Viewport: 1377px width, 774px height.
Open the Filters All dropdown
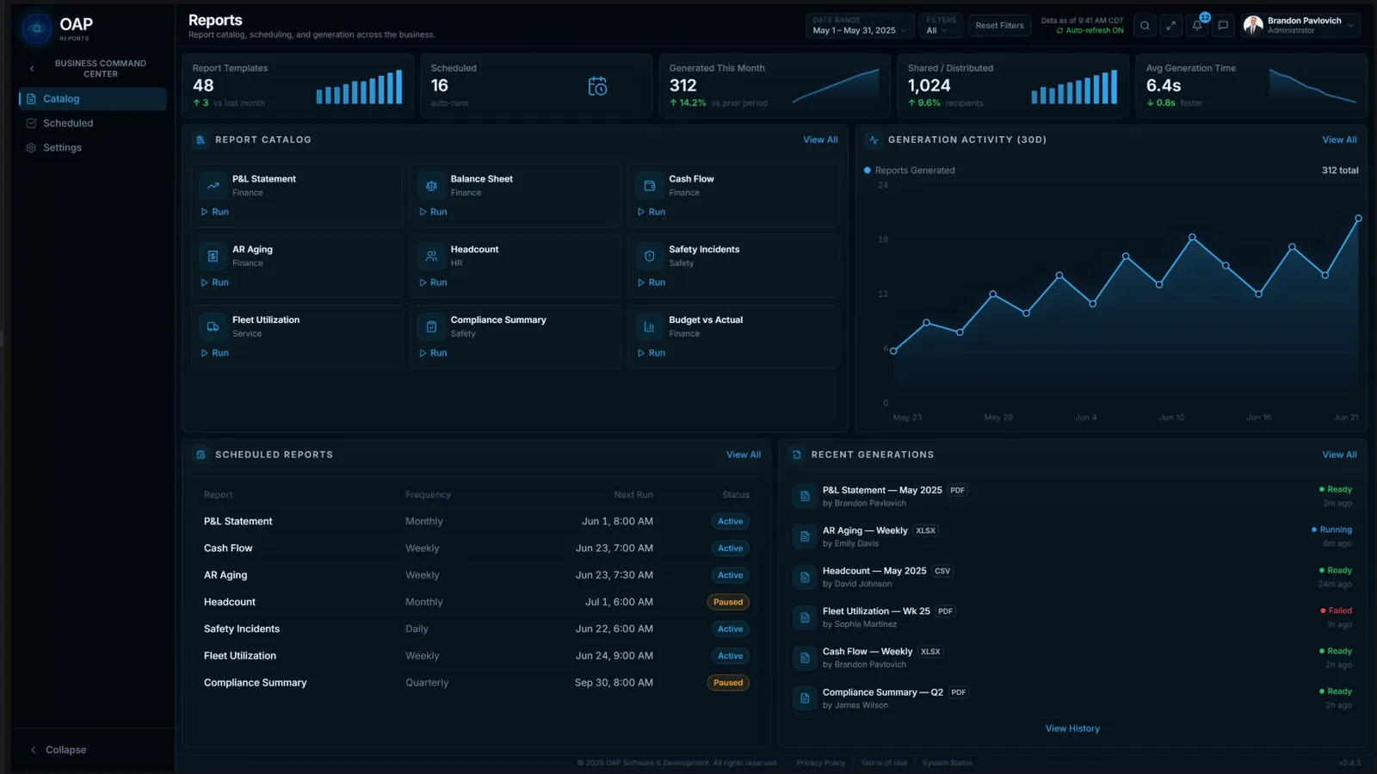(941, 26)
